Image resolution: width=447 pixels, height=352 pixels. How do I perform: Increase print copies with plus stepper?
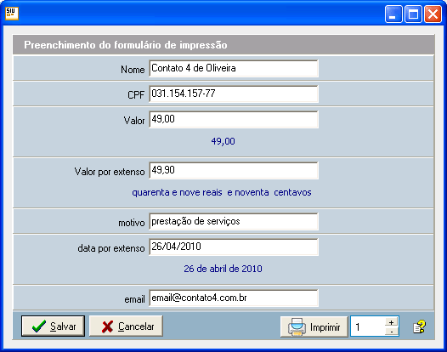tap(392, 322)
